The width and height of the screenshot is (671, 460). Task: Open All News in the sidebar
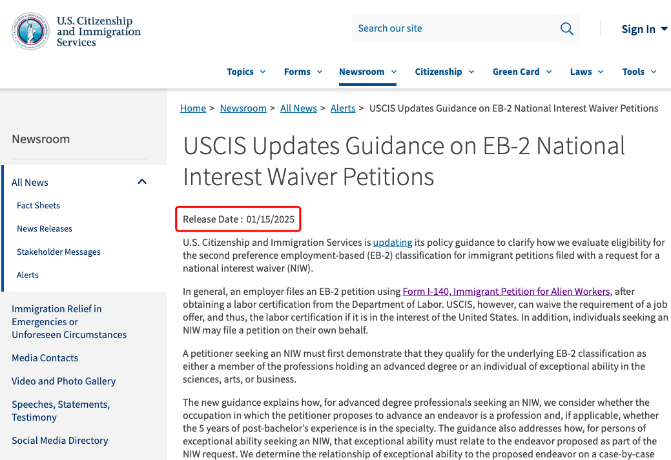tap(30, 183)
